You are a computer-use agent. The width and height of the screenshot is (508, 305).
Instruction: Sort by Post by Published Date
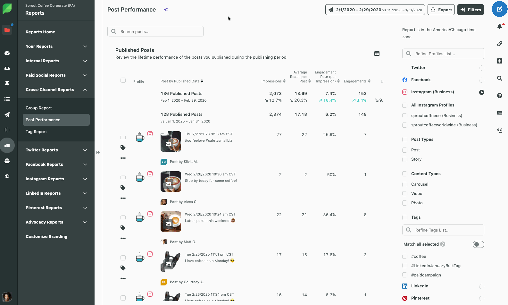point(182,81)
